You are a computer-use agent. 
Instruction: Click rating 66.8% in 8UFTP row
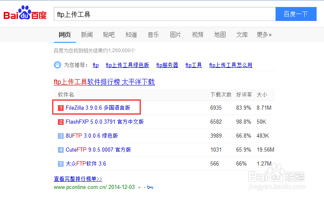(244, 136)
